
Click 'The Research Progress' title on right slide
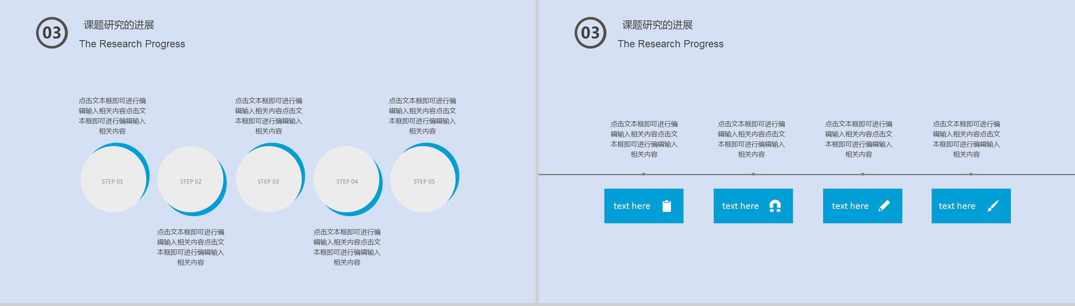click(x=671, y=44)
